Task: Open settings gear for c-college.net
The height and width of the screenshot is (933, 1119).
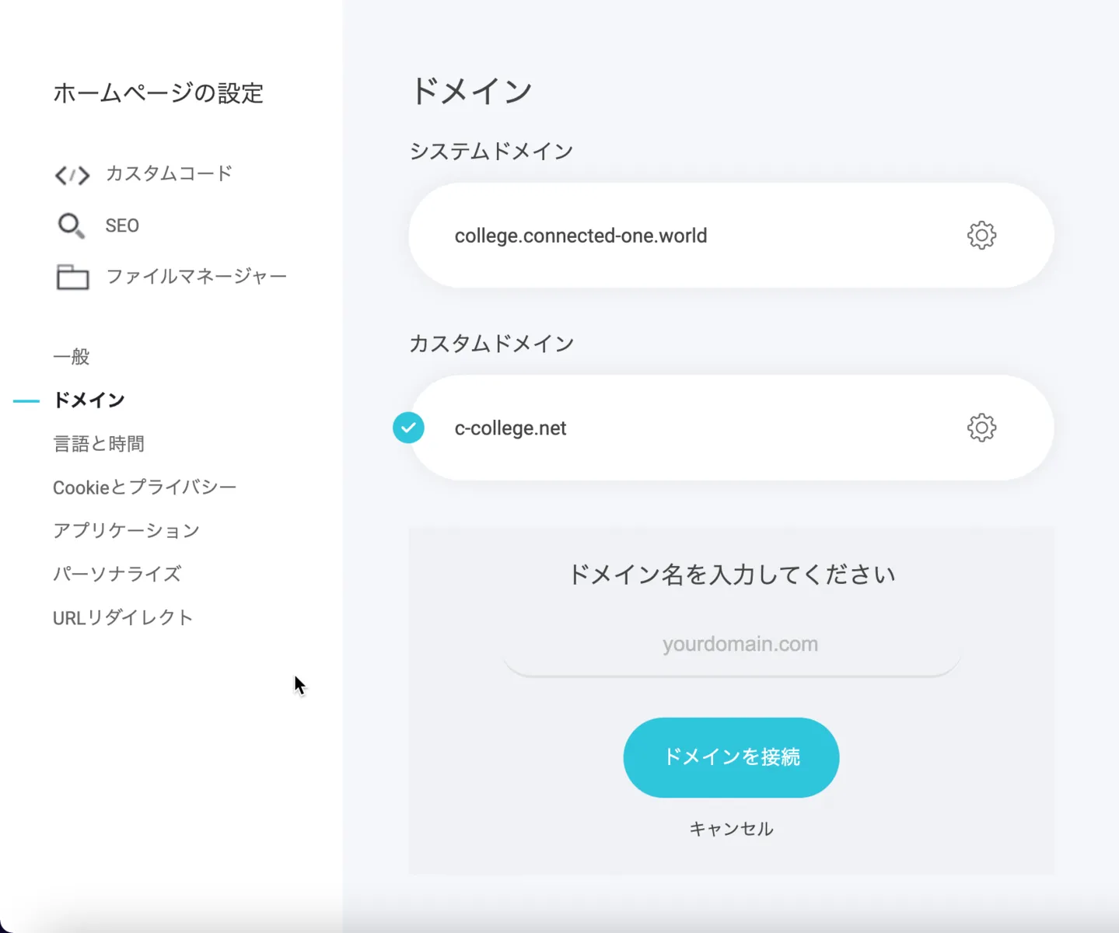Action: pyautogui.click(x=981, y=428)
